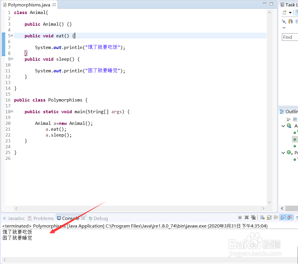Select the highlighted eat method in Outline
Image resolution: width=298 pixels, height=264 pixels.
coord(295,139)
